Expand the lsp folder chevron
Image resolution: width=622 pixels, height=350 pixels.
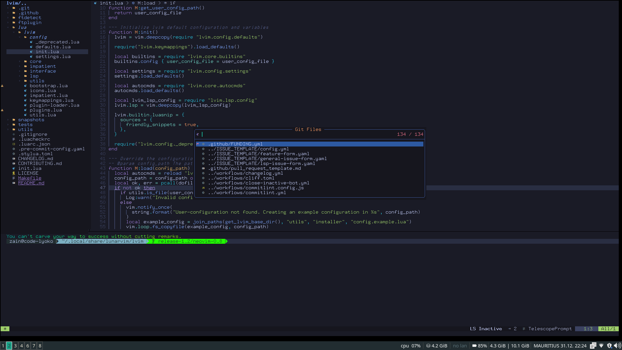point(19,76)
